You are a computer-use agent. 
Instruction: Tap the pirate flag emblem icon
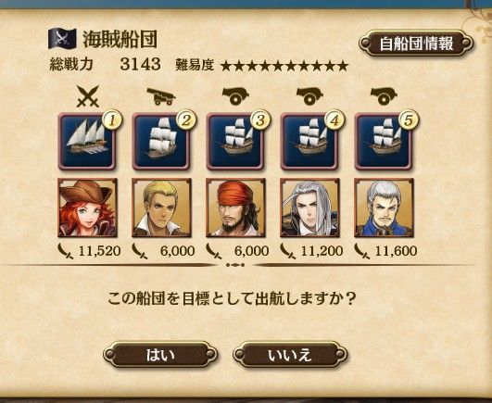click(x=62, y=39)
